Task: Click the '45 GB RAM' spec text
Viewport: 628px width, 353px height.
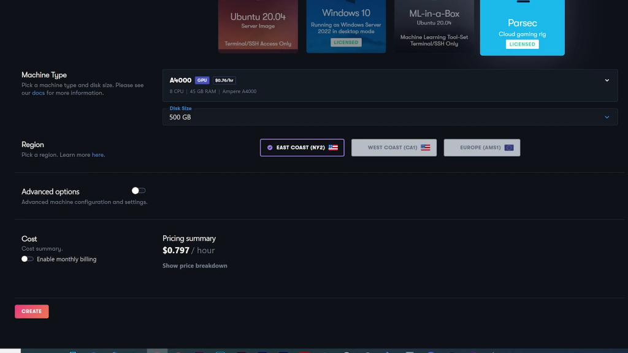Action: pyautogui.click(x=203, y=92)
